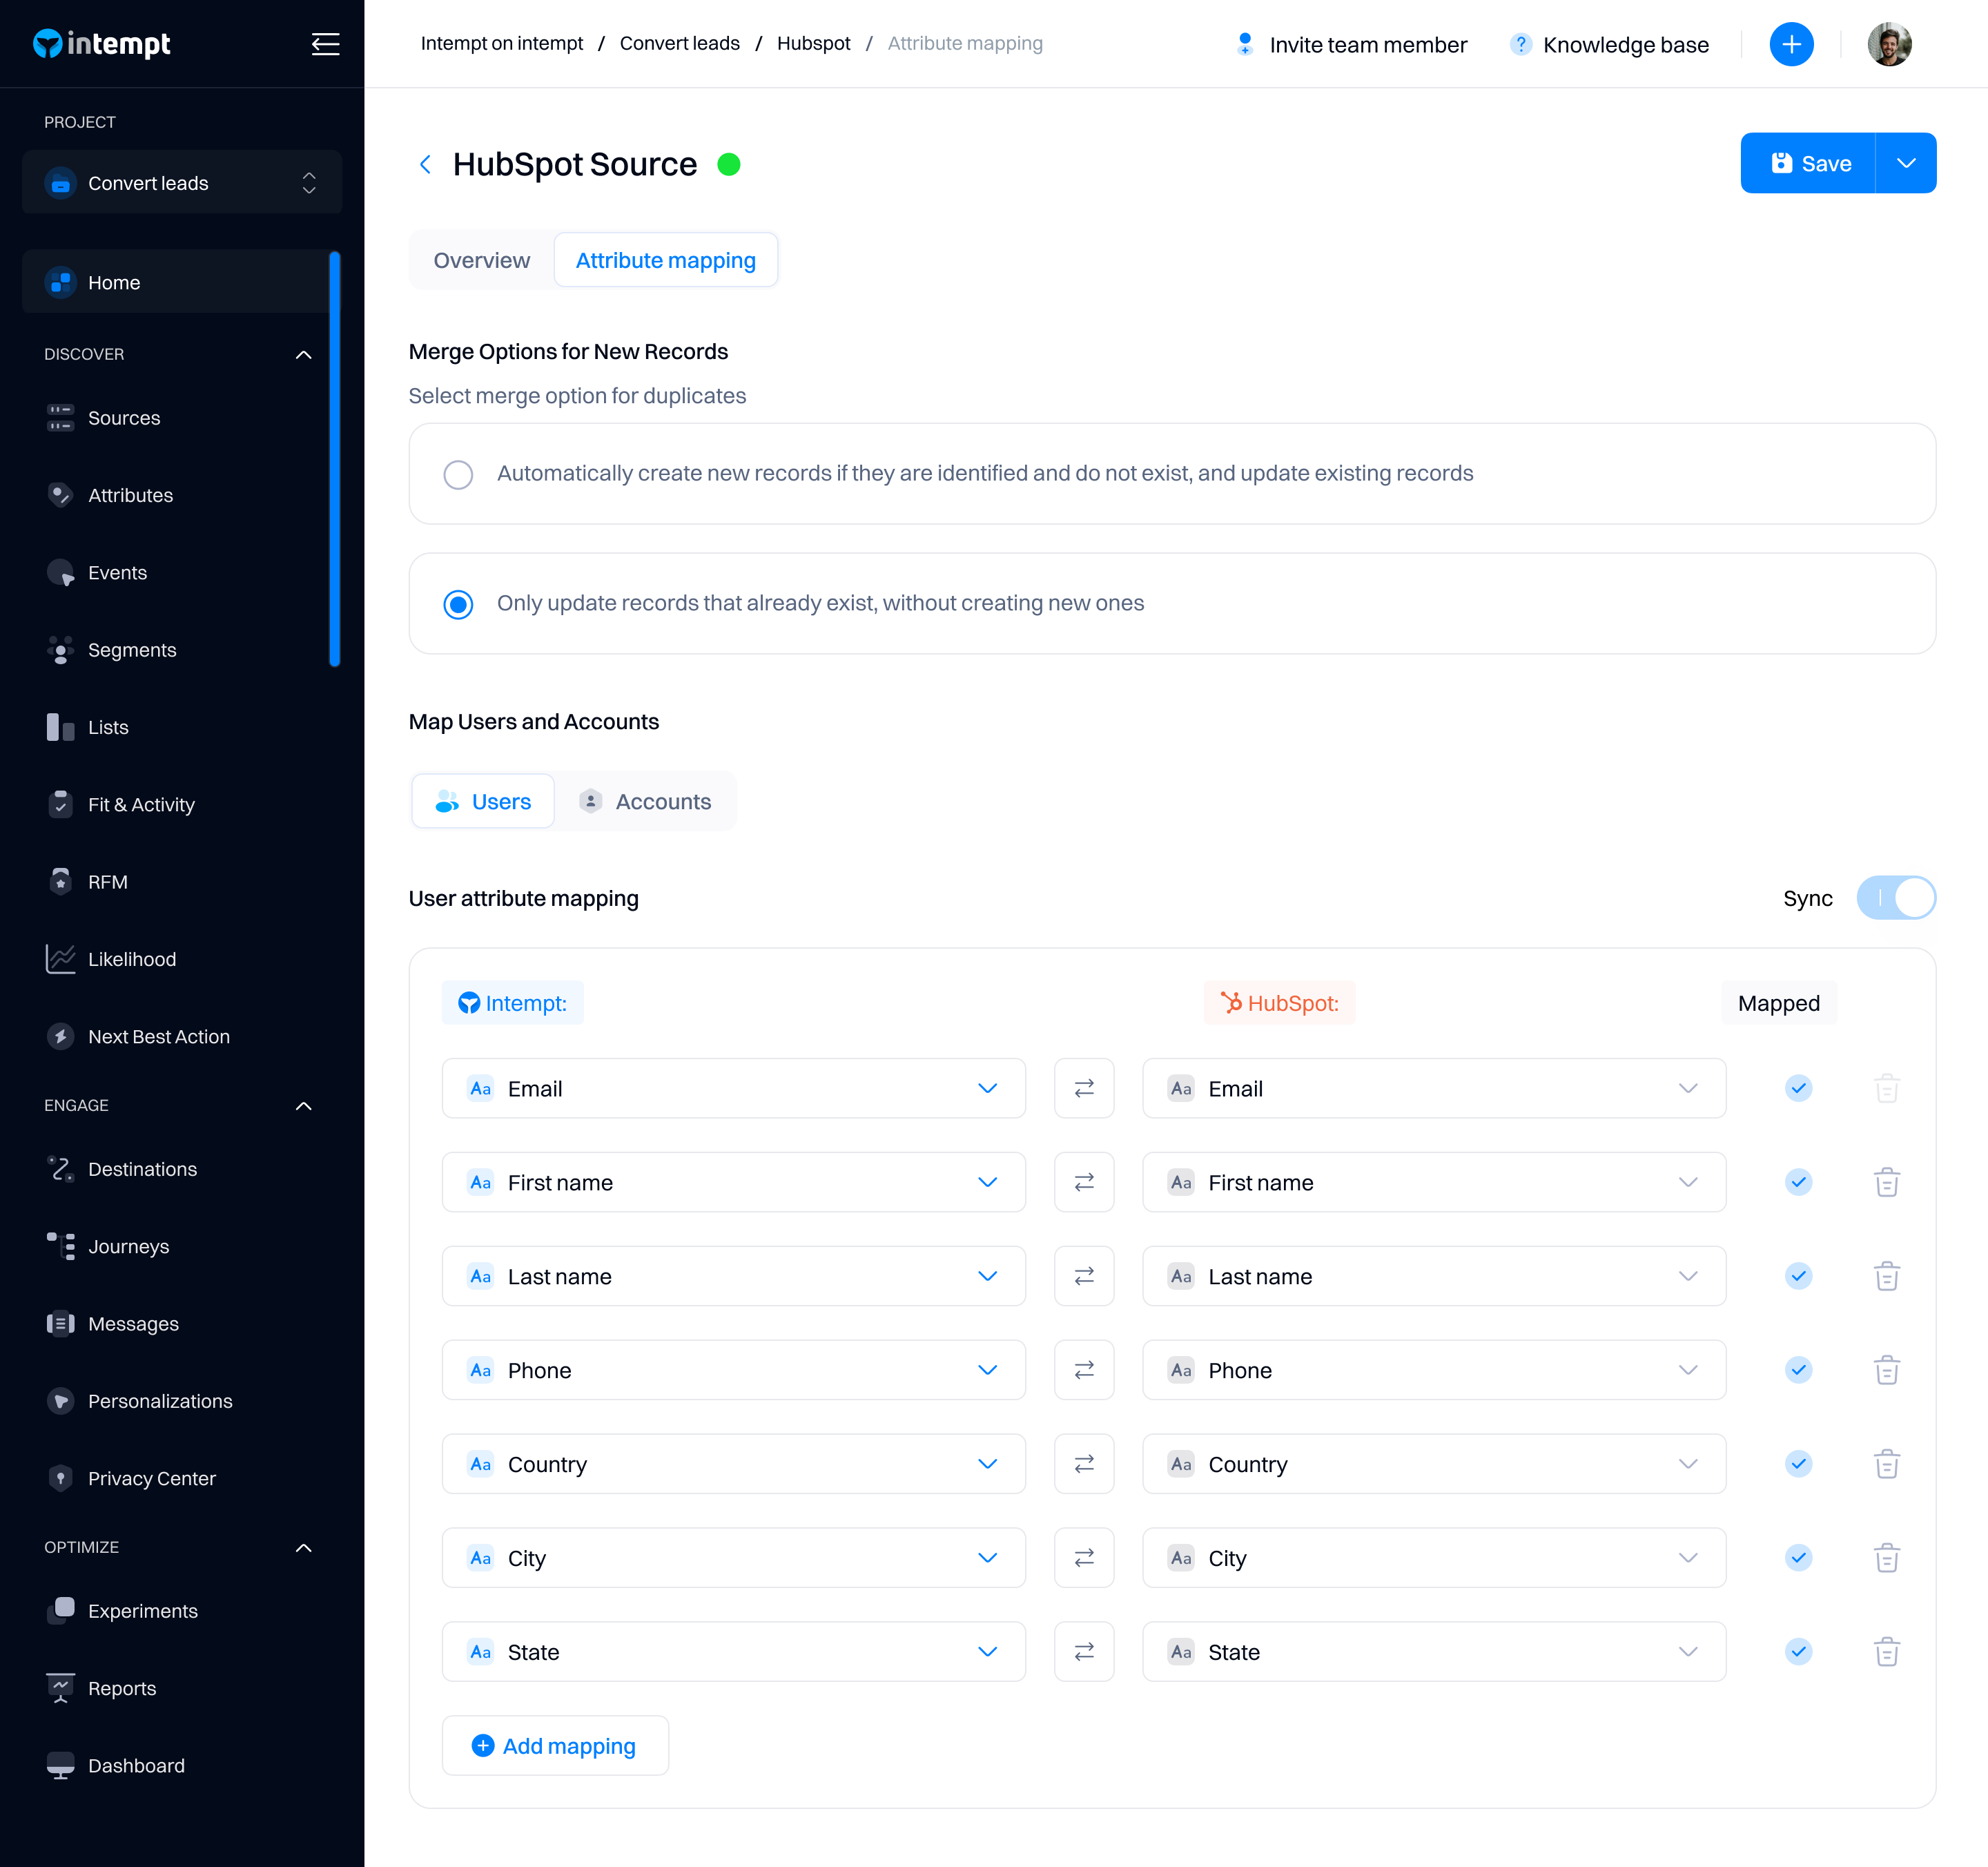Open Save button dropdown arrow

pos(1906,163)
